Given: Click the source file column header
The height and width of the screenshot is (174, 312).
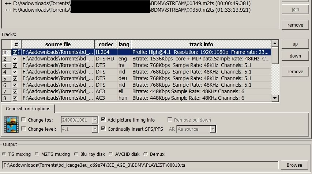Looking at the screenshot, I should click(x=58, y=44).
